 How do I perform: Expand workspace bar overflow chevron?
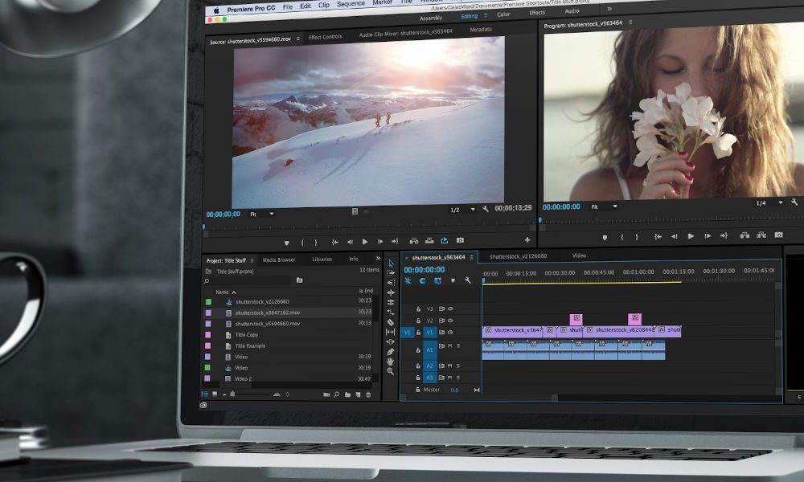(609, 9)
